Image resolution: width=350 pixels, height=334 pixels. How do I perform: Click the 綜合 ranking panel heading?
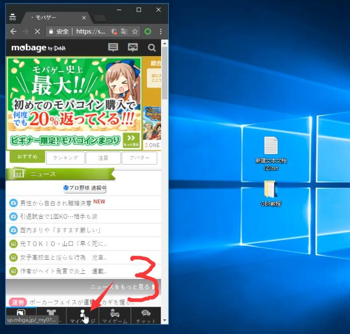click(155, 63)
